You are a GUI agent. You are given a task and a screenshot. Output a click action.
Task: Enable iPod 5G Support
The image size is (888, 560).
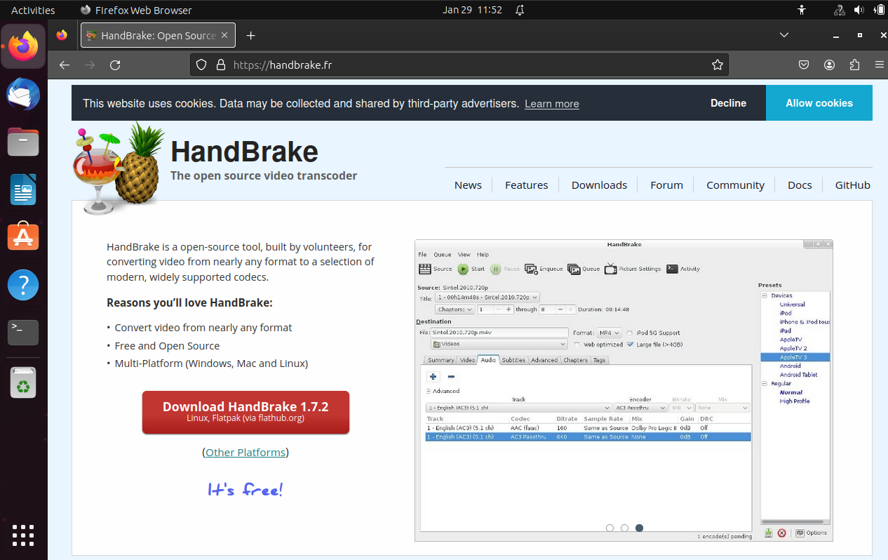point(630,333)
